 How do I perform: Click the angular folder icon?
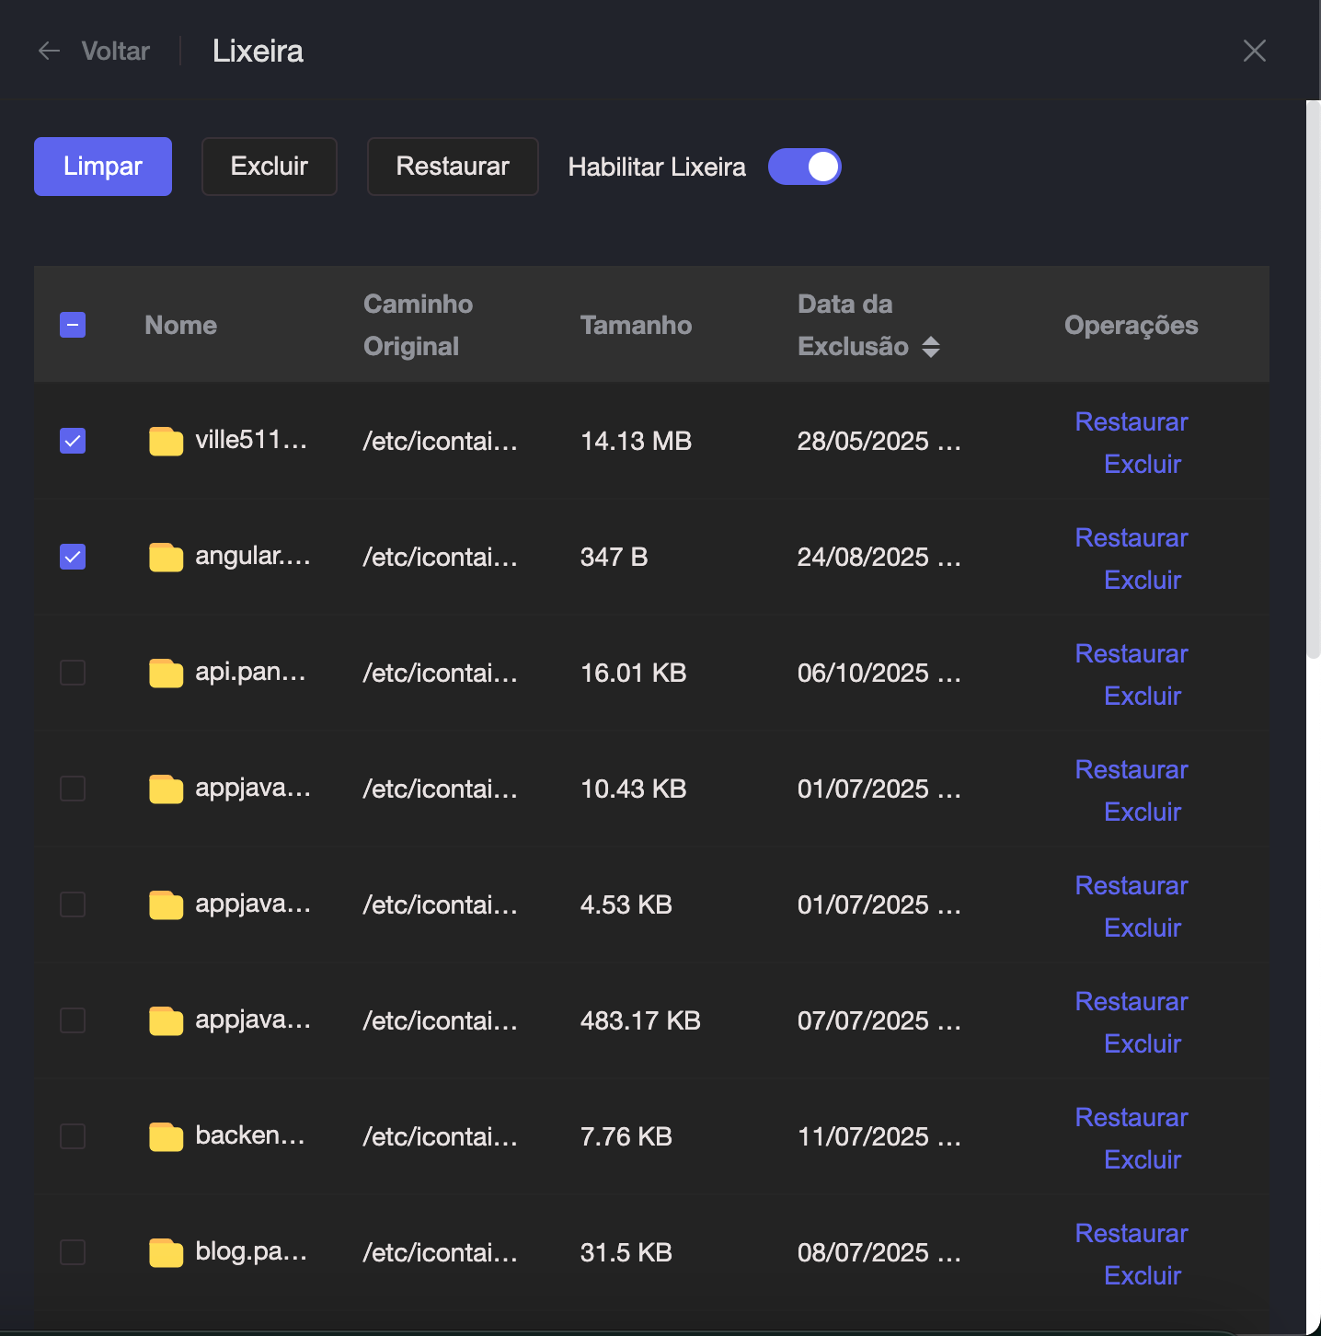[166, 558]
